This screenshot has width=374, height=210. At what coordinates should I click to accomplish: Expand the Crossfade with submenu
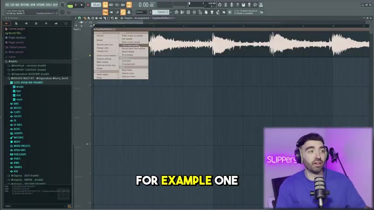coord(134,64)
